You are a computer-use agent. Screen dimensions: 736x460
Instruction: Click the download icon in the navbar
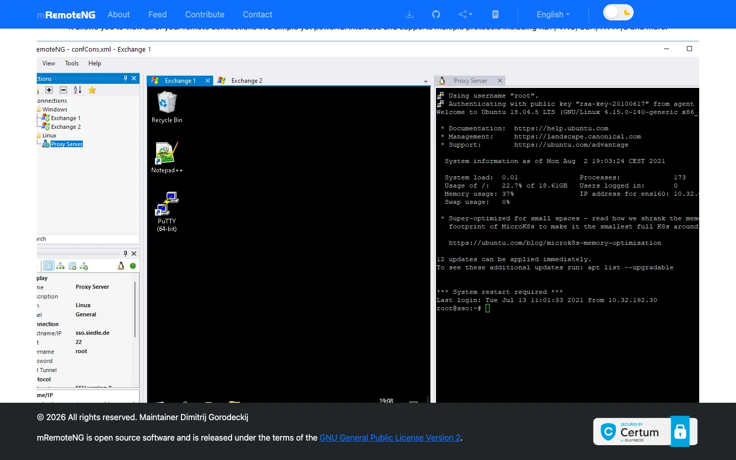pyautogui.click(x=409, y=14)
